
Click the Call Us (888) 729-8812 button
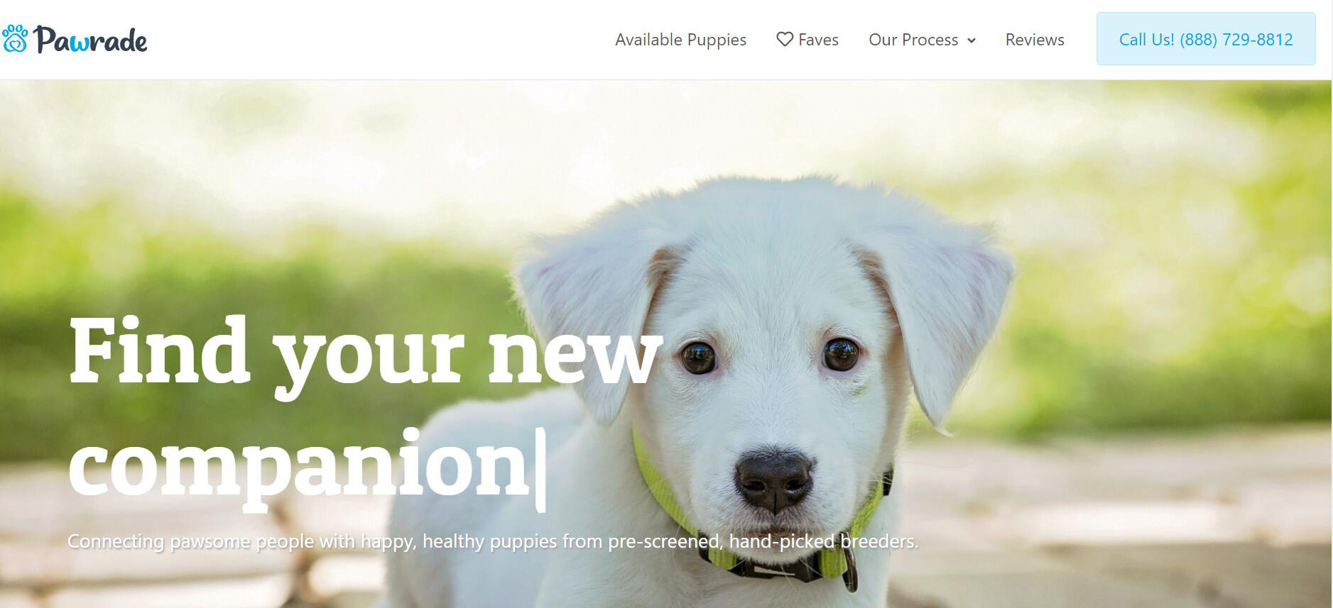coord(1206,39)
